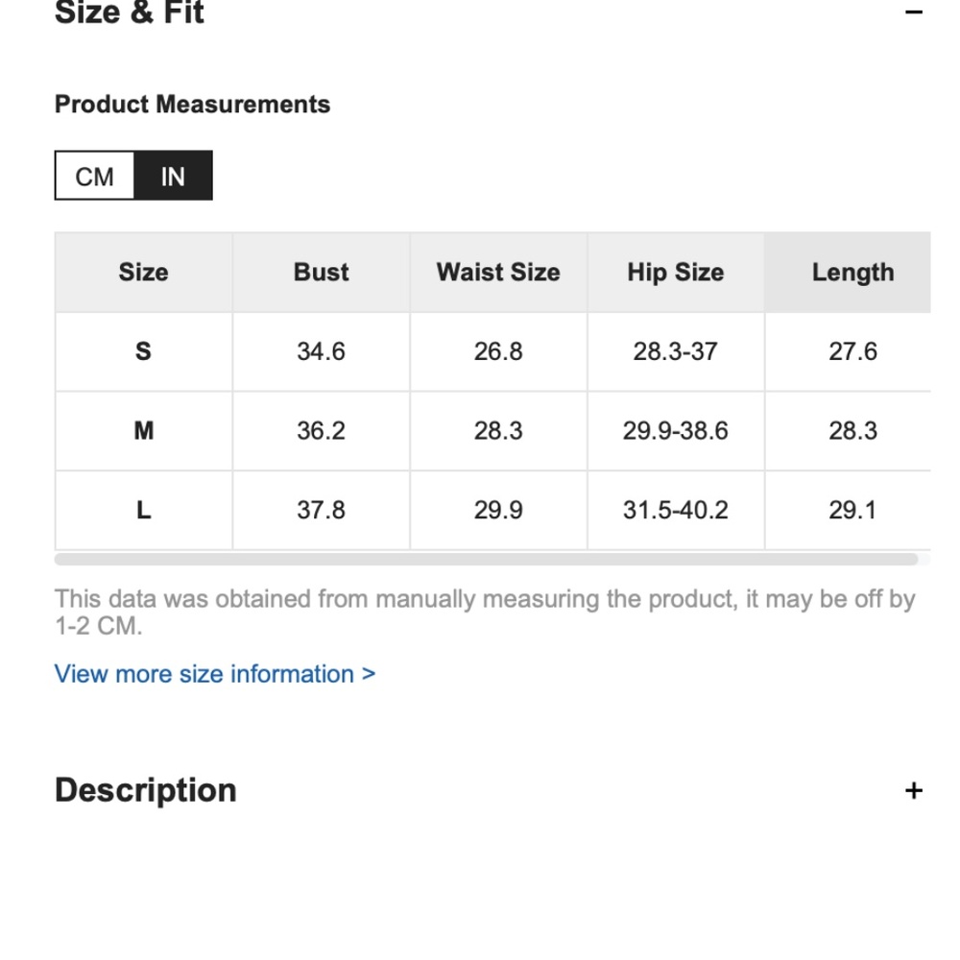
Task: Switch measurements to CM
Action: (94, 176)
